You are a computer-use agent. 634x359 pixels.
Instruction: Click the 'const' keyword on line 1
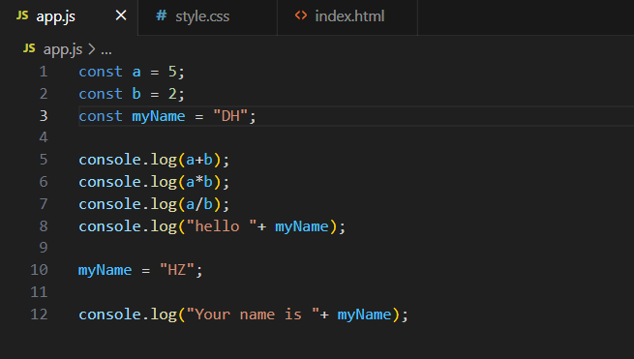[x=101, y=72]
